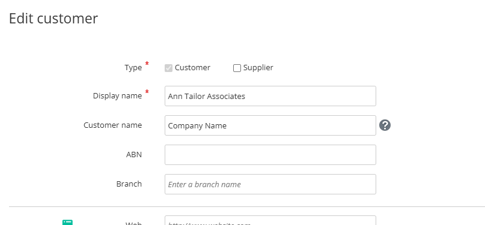
Task: Click the Branch field with branch name placeholder
Action: click(x=270, y=184)
